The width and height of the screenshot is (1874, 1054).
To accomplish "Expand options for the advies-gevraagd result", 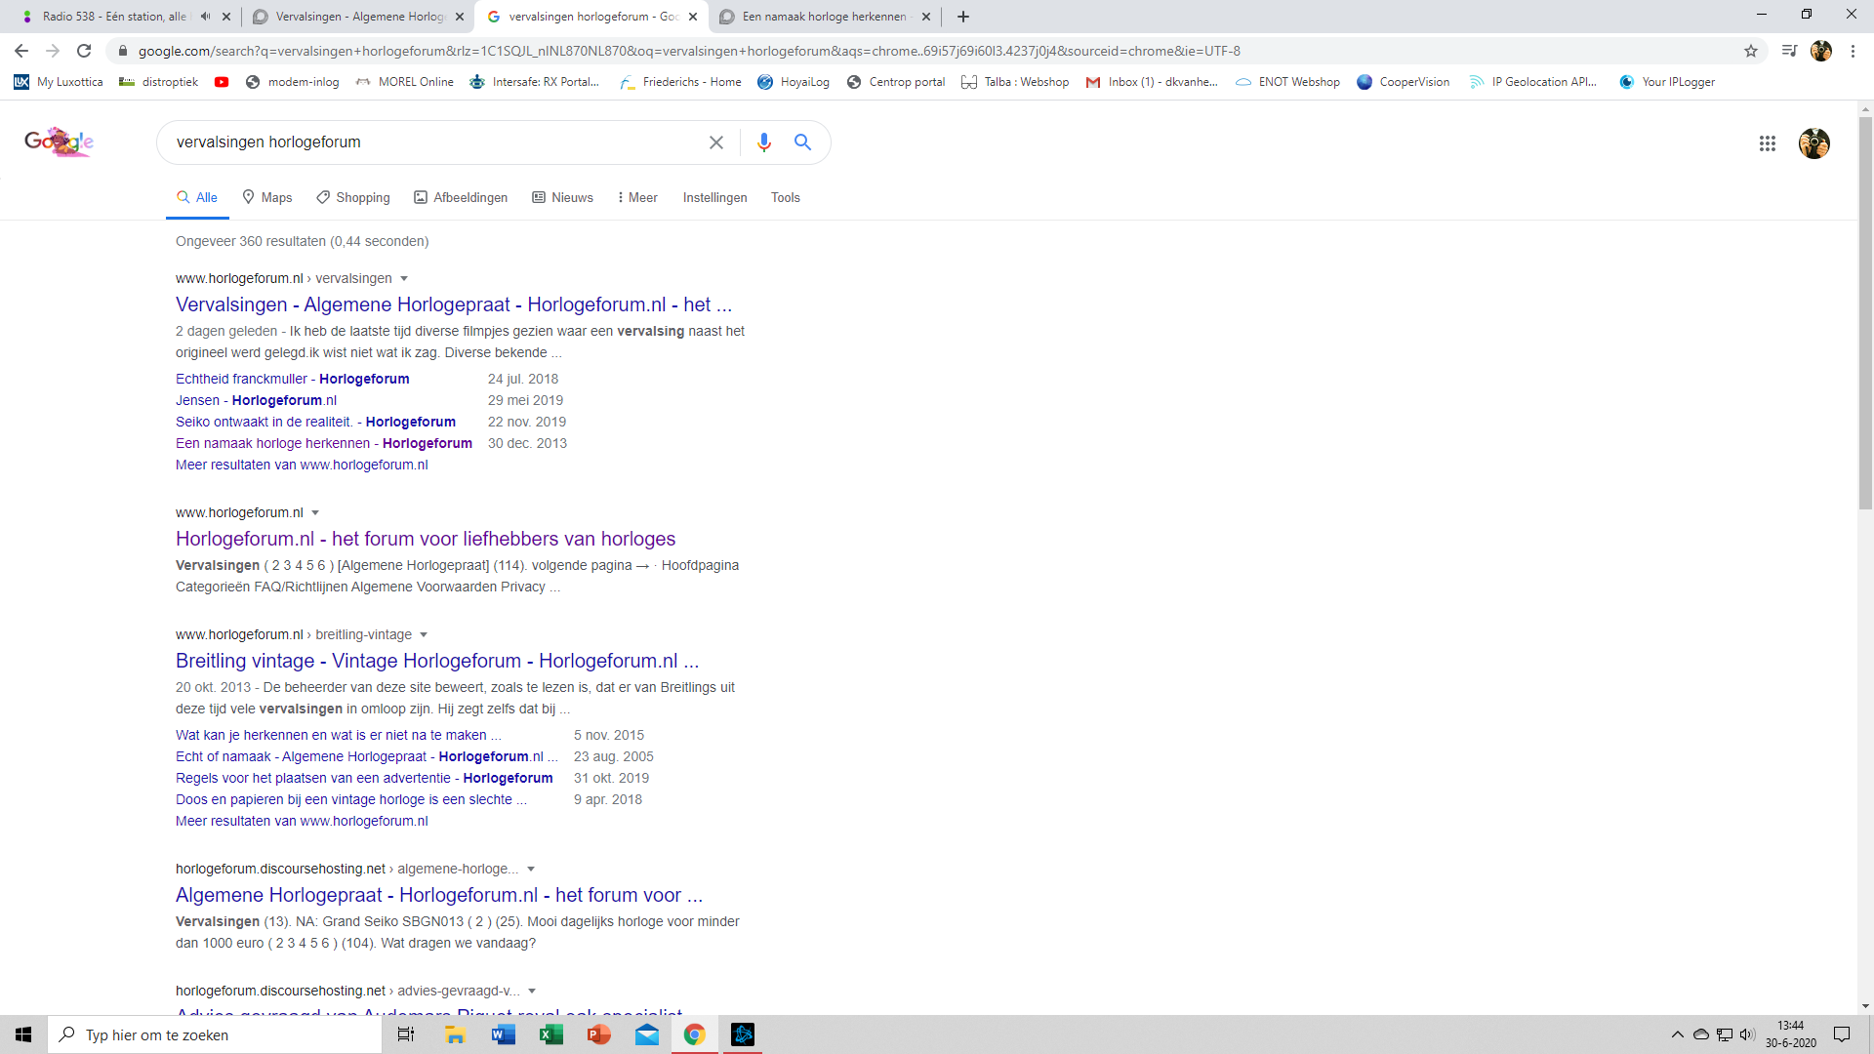I will 532,992.
